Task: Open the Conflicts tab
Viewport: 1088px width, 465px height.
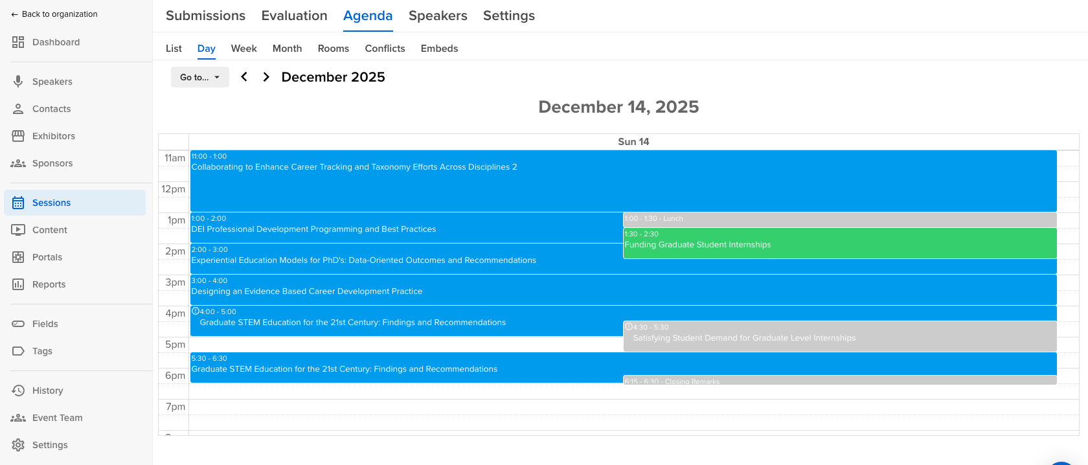Action: pyautogui.click(x=385, y=49)
